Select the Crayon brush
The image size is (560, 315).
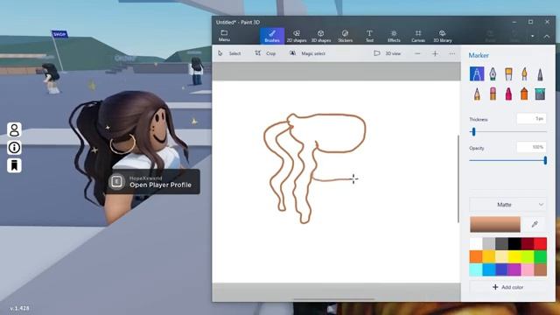tap(508, 94)
